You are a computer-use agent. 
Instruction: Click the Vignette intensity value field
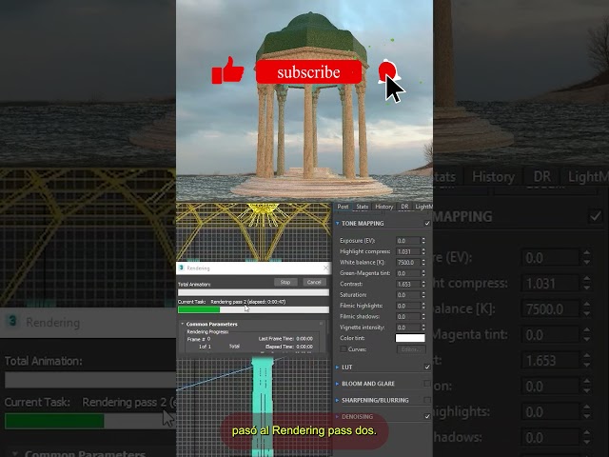click(408, 328)
